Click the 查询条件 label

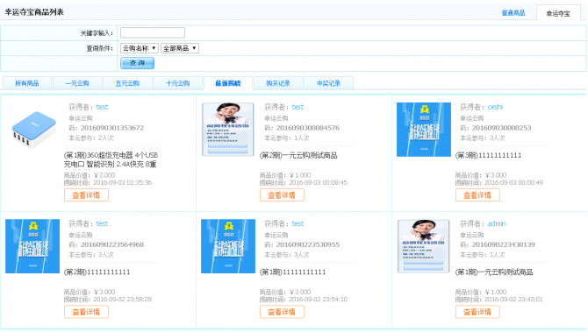coord(100,48)
